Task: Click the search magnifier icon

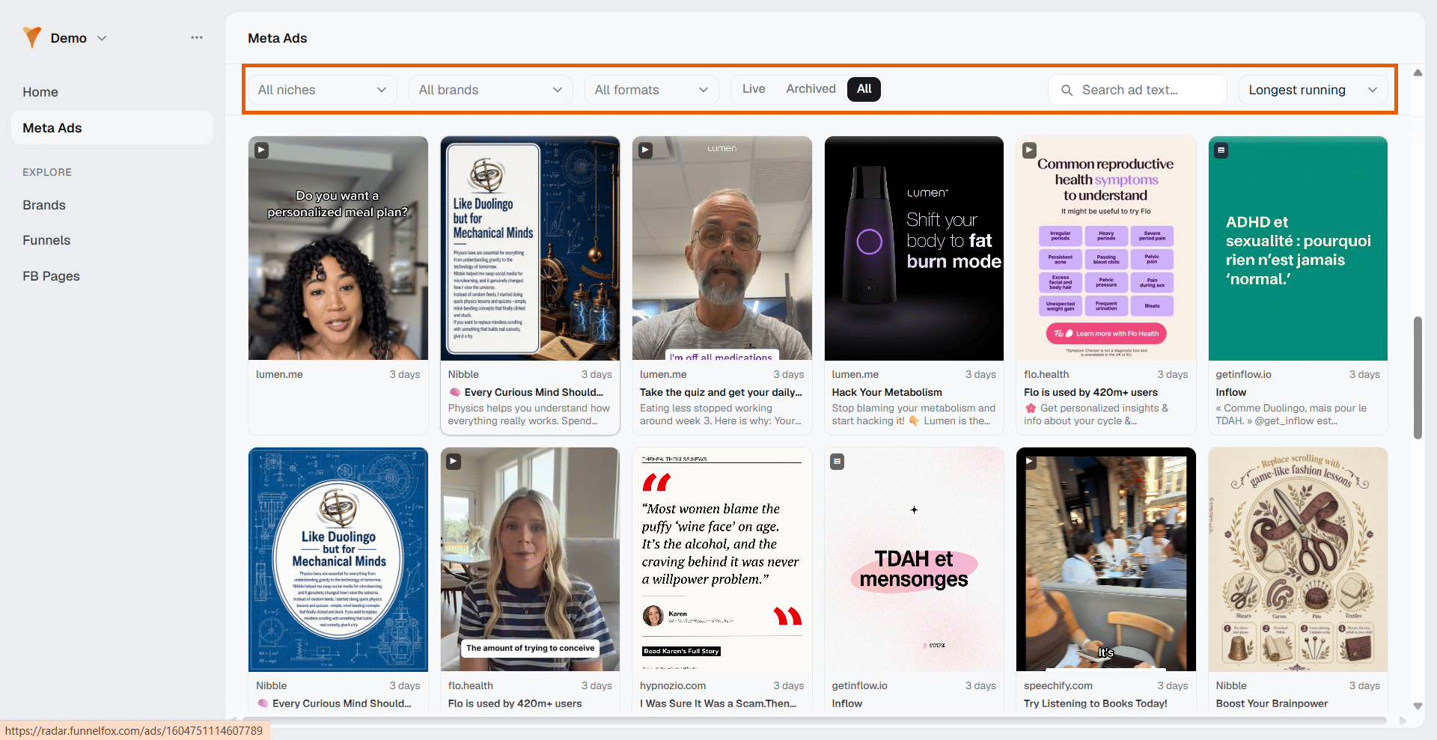Action: pos(1067,90)
